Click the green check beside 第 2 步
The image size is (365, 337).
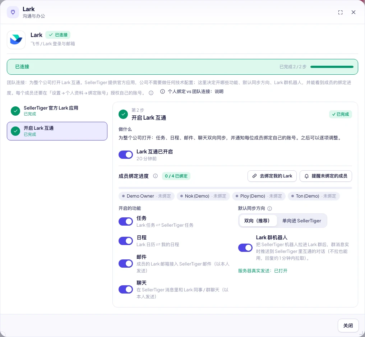pyautogui.click(x=123, y=114)
